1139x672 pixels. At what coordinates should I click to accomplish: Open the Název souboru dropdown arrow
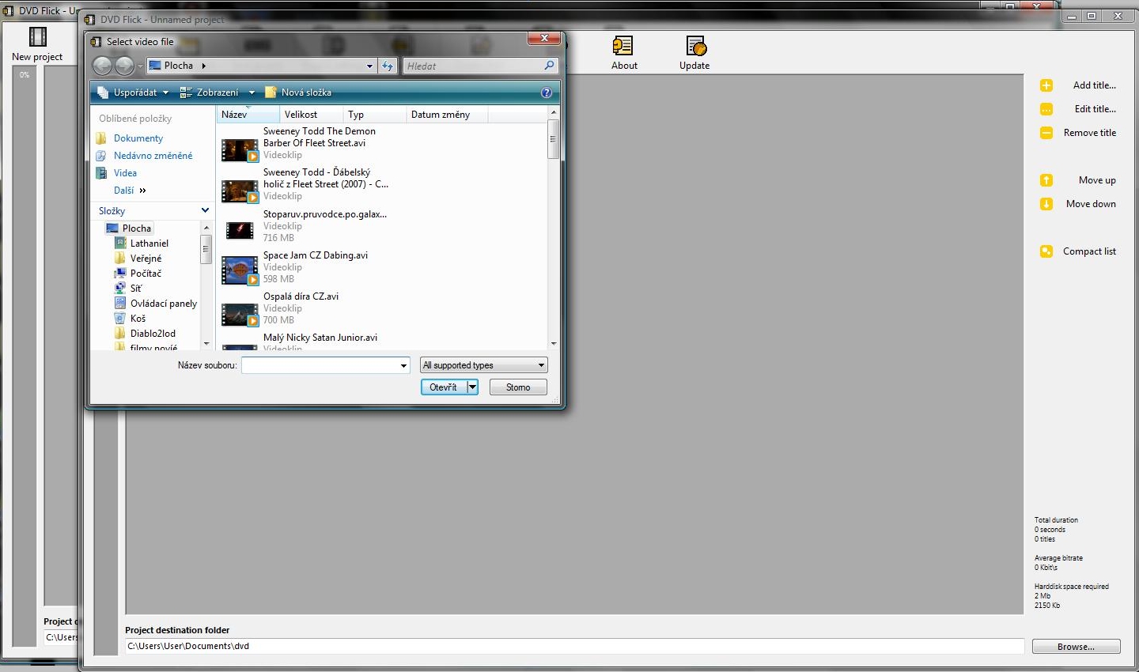tap(403, 365)
